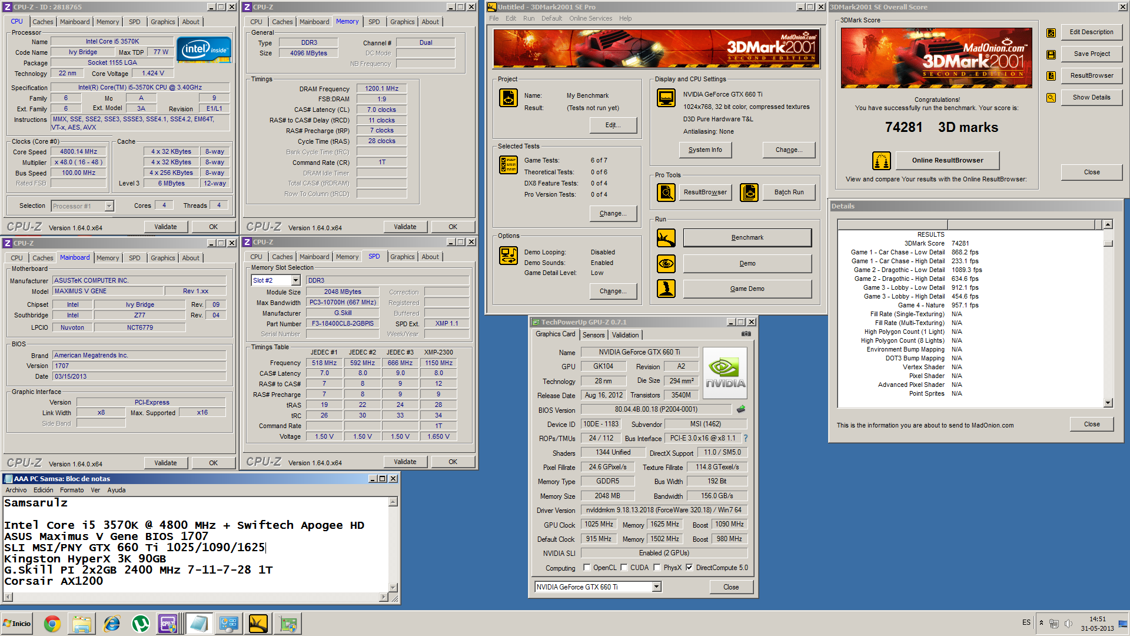Click the Benchmark button in 3DMark2001

pos(747,238)
